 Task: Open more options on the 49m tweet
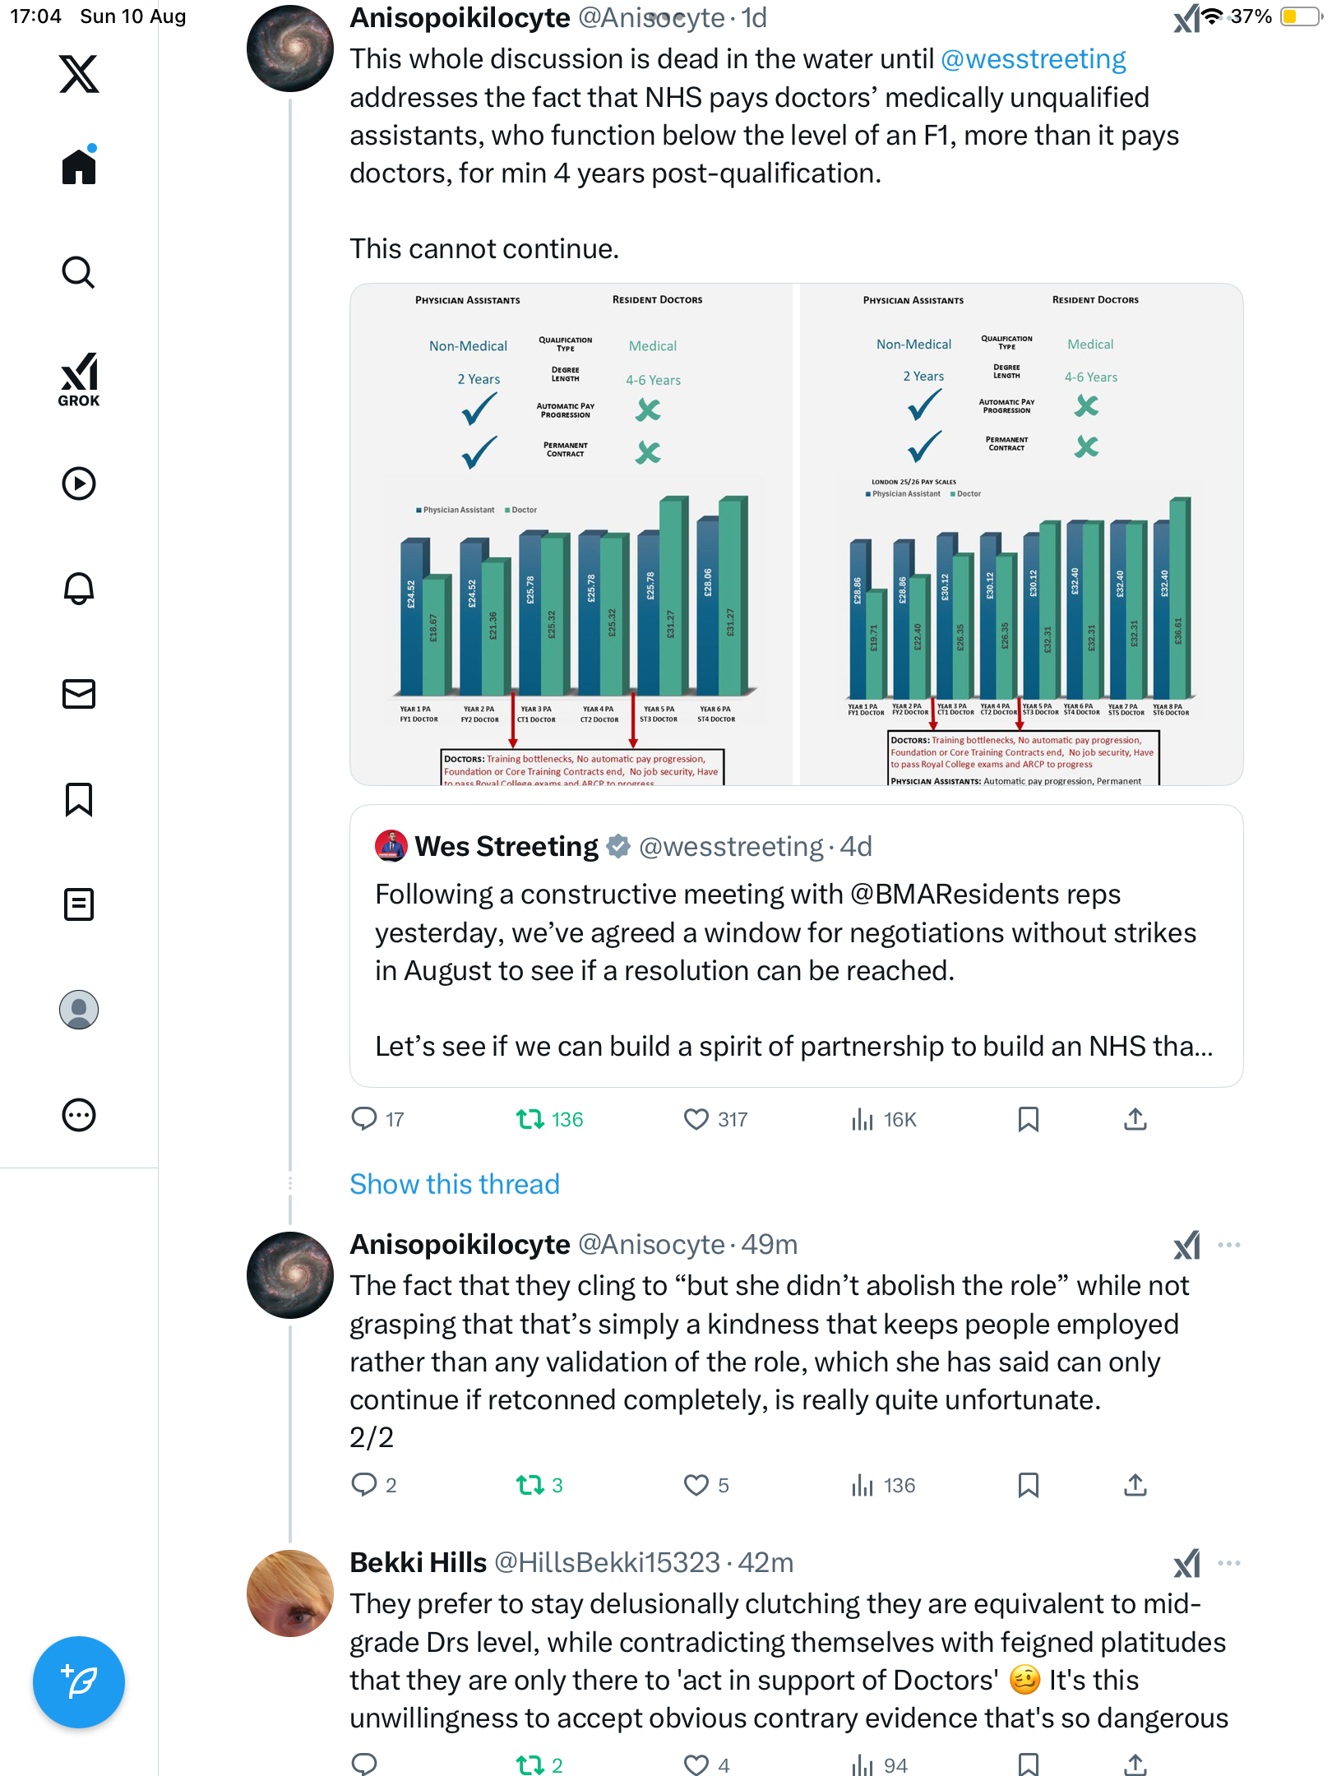1228,1245
